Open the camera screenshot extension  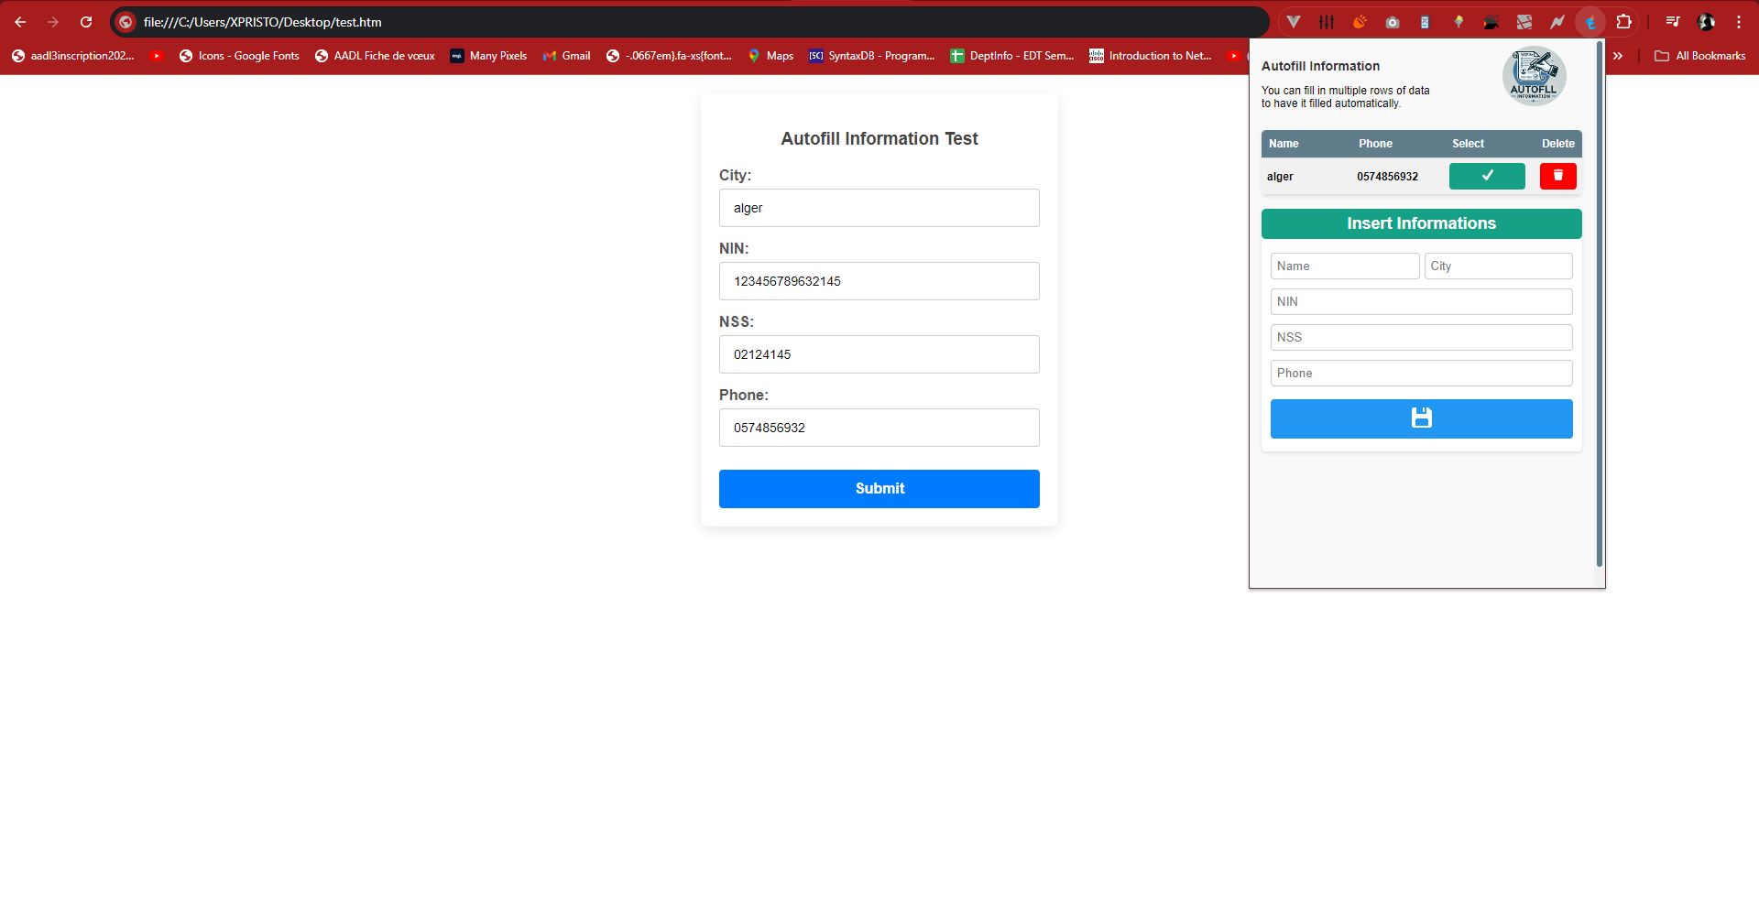tap(1393, 22)
